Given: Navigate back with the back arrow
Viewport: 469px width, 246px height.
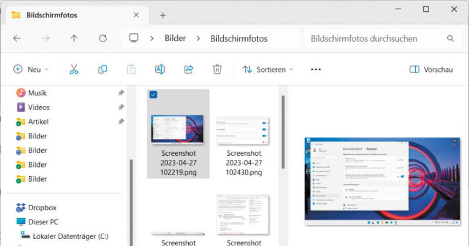Looking at the screenshot, I should [x=17, y=39].
